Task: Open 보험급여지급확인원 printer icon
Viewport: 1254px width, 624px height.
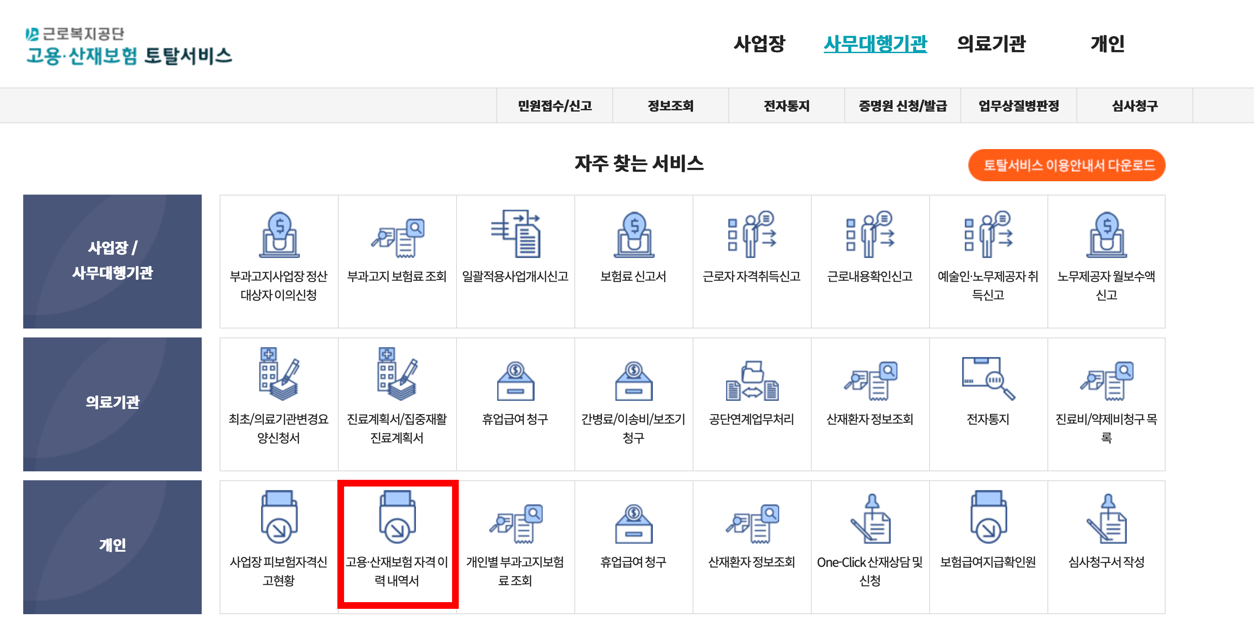Action: point(988,518)
